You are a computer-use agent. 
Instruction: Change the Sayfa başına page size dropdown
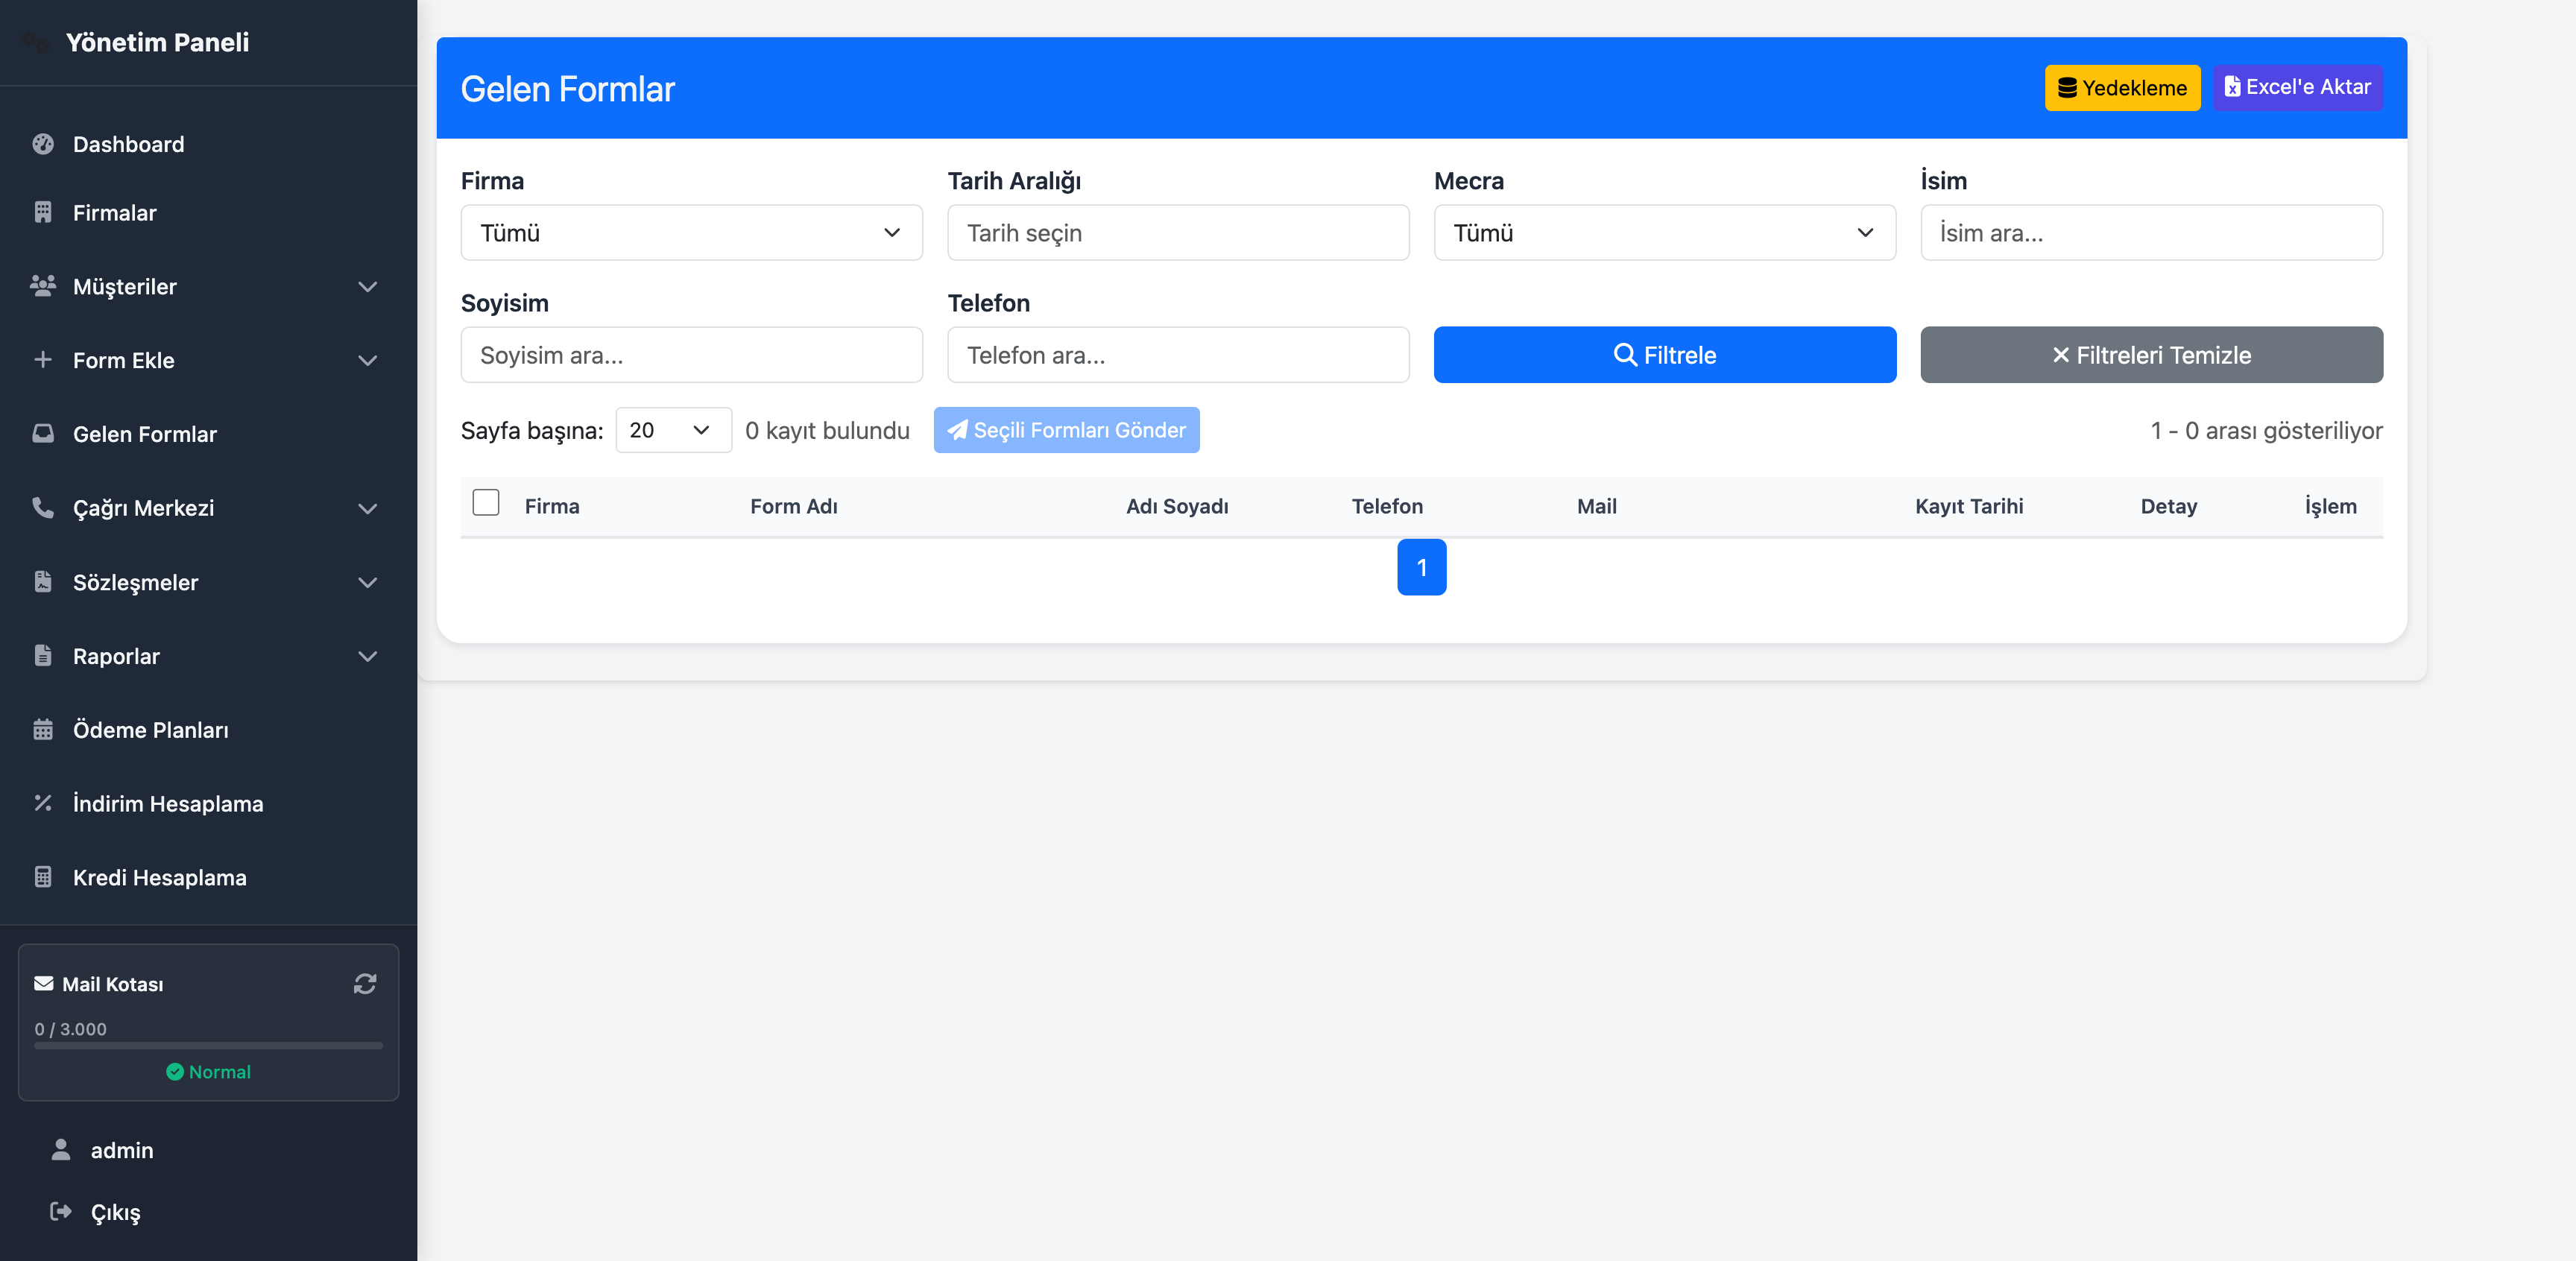[673, 430]
